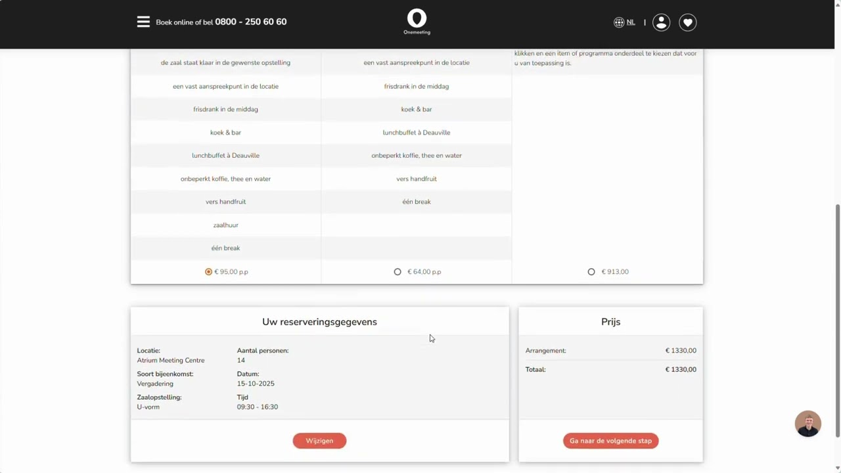The width and height of the screenshot is (841, 473).
Task: Click the 'zaalhuur' row
Action: [x=225, y=225]
